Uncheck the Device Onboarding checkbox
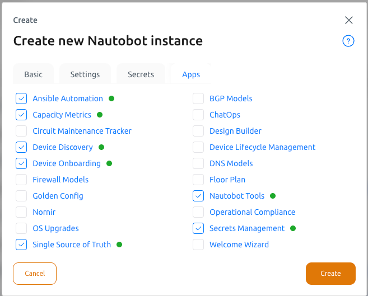Viewport: 368px width, 296px height. pyautogui.click(x=21, y=163)
